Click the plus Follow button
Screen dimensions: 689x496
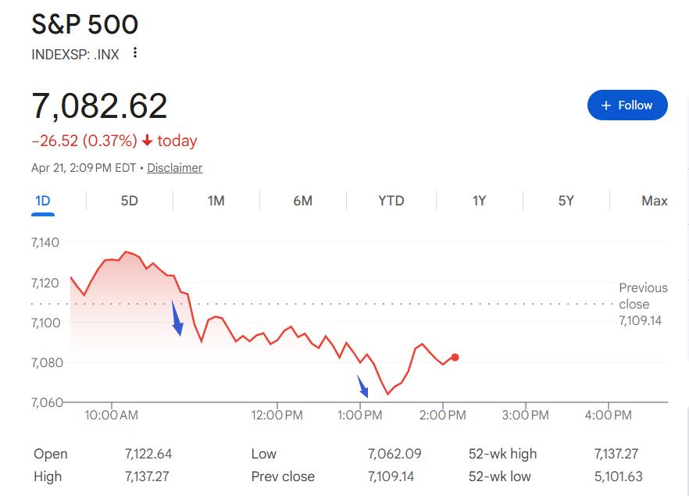pyautogui.click(x=627, y=105)
